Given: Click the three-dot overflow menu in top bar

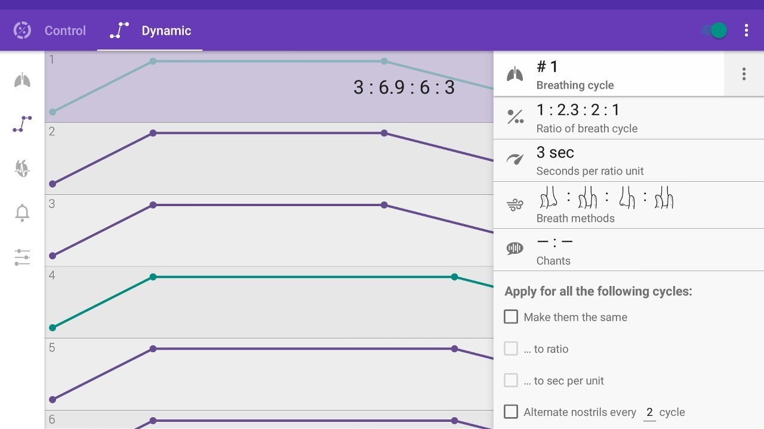Looking at the screenshot, I should tap(746, 30).
